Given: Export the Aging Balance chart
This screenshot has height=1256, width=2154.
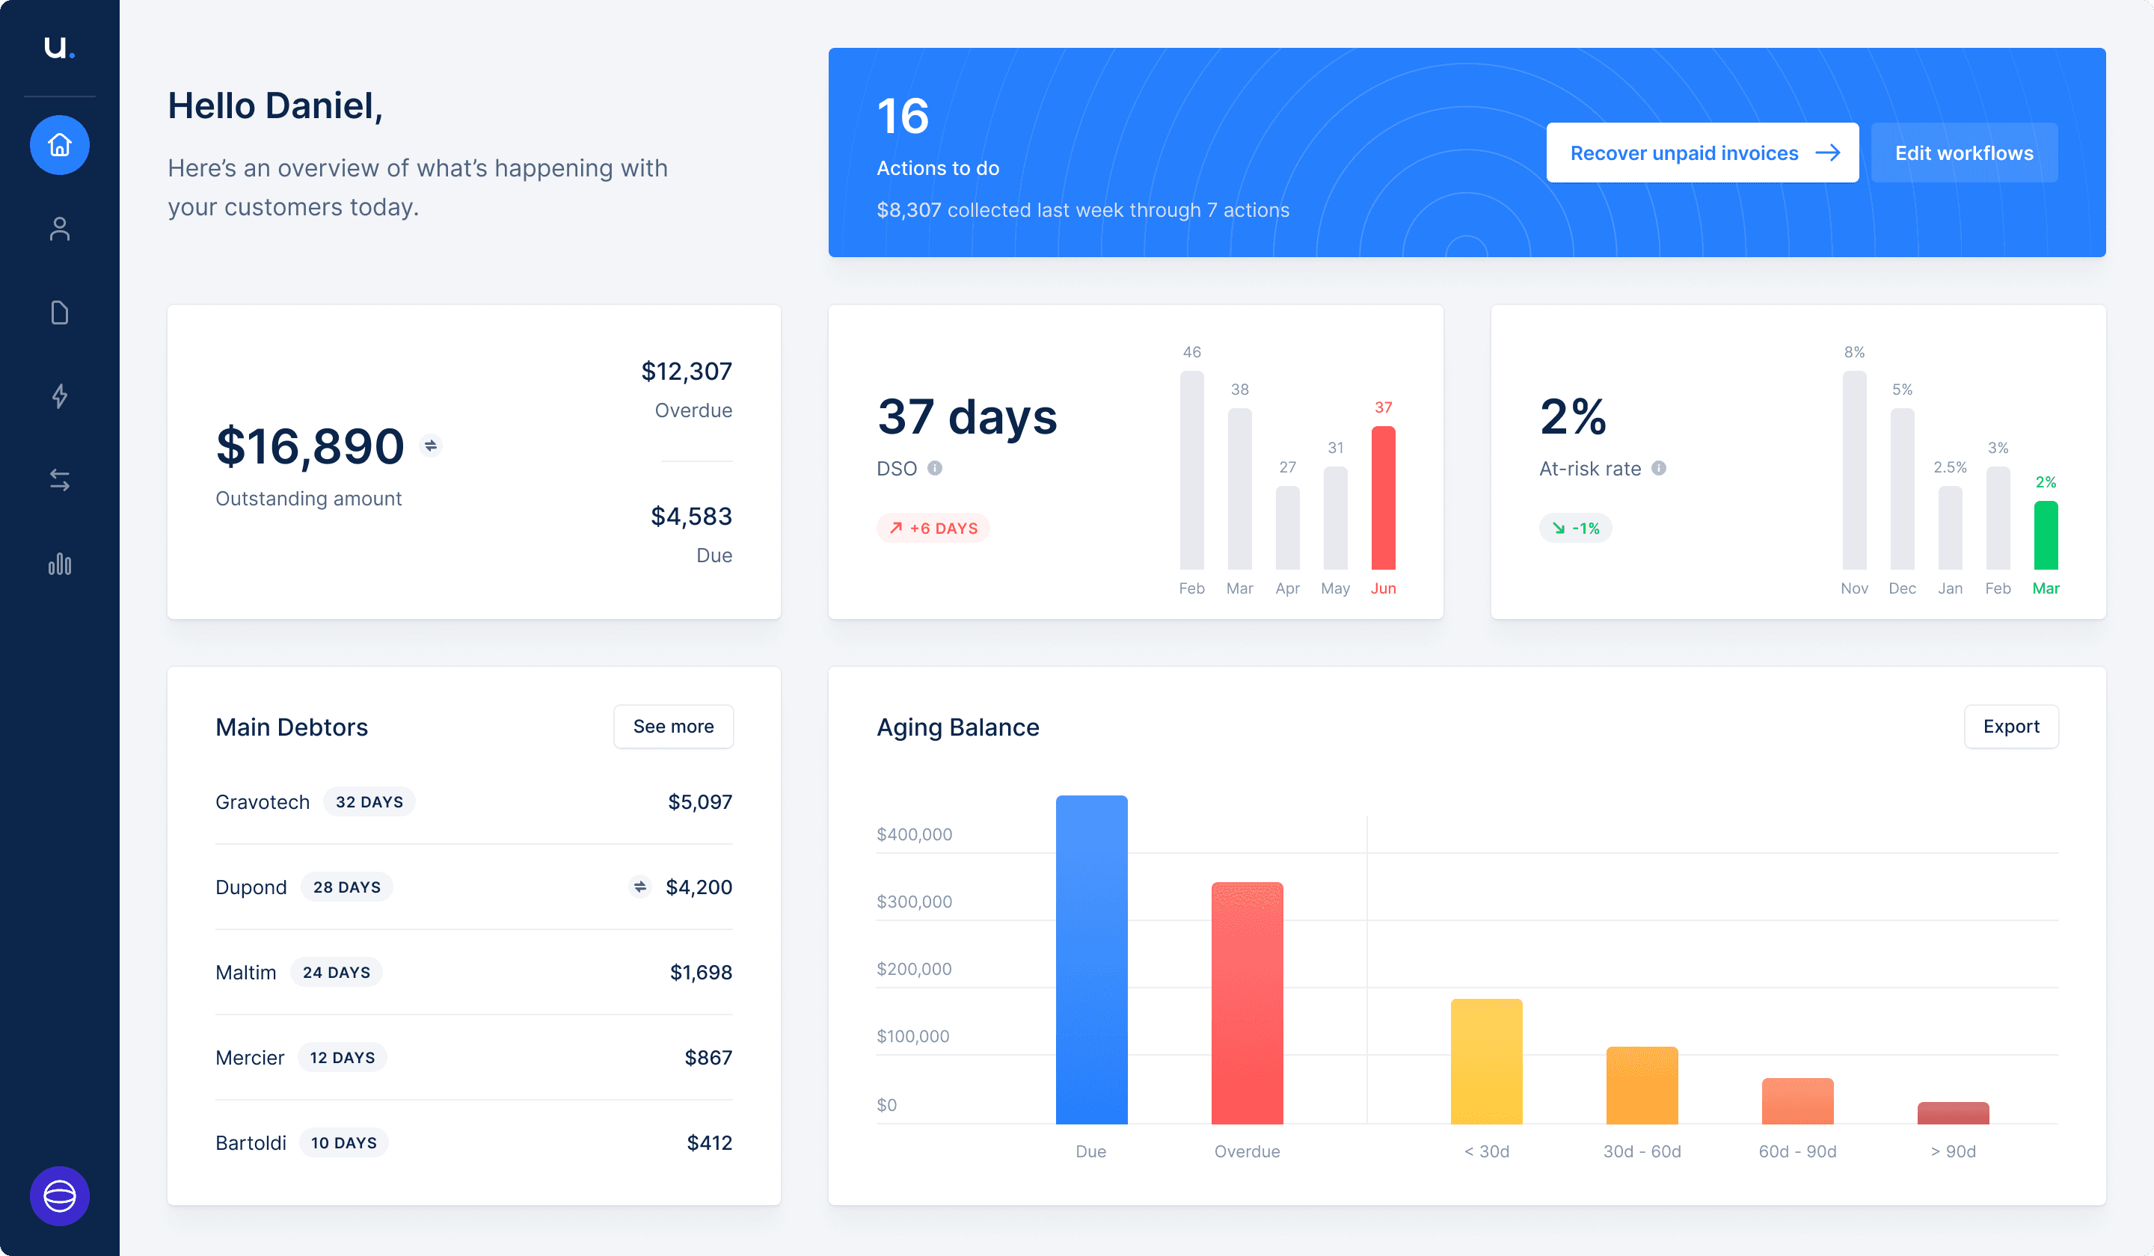Looking at the screenshot, I should (x=2010, y=726).
